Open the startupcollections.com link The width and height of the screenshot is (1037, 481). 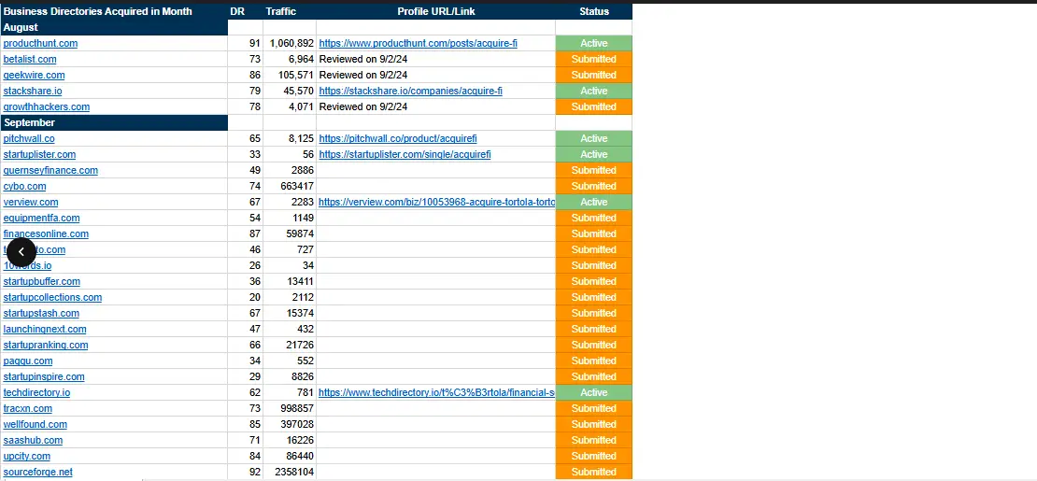52,297
